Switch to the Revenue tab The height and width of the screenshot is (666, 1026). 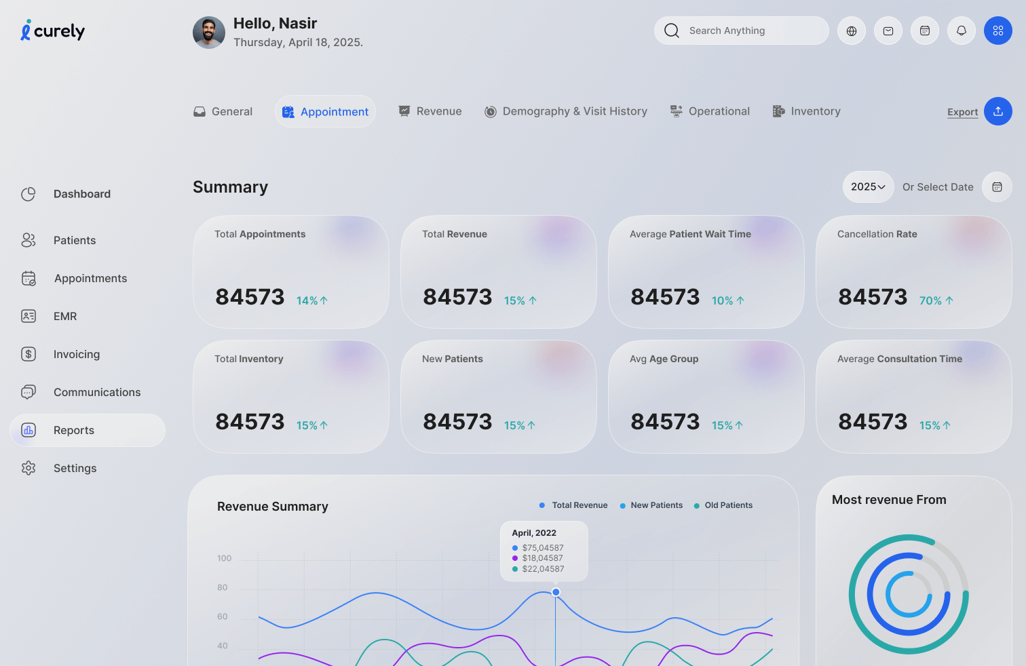pyautogui.click(x=430, y=111)
